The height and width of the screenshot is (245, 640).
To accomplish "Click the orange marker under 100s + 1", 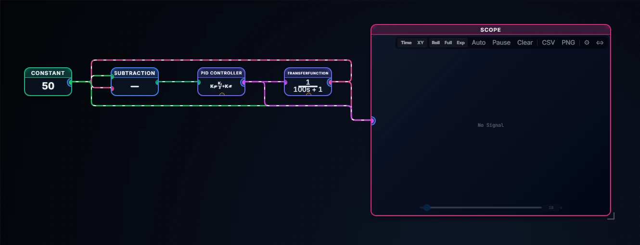I will (x=308, y=95).
